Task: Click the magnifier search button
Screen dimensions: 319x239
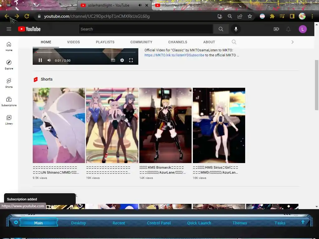Action: (221, 29)
